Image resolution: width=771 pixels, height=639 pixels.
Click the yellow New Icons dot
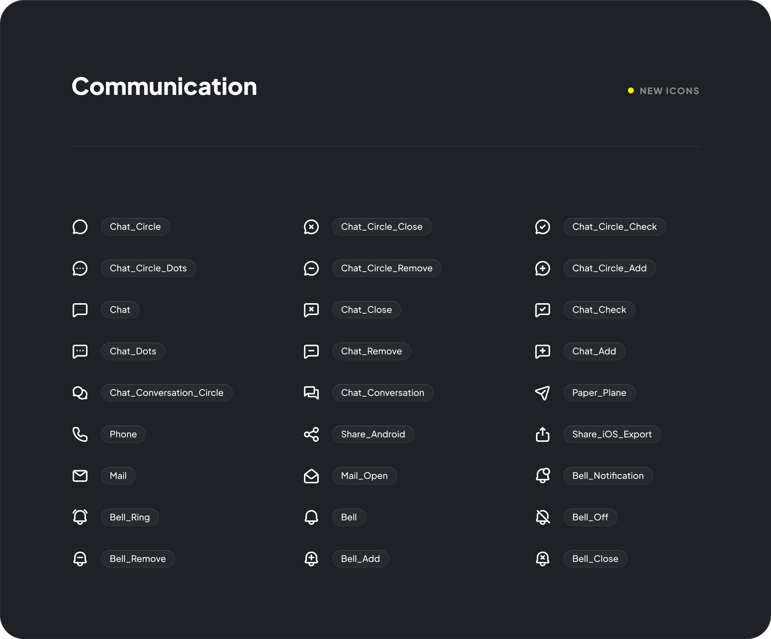coord(631,91)
